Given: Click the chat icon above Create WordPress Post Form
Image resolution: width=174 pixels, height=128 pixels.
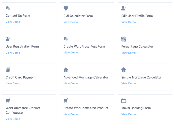Looking at the screenshot, I should (66, 39).
